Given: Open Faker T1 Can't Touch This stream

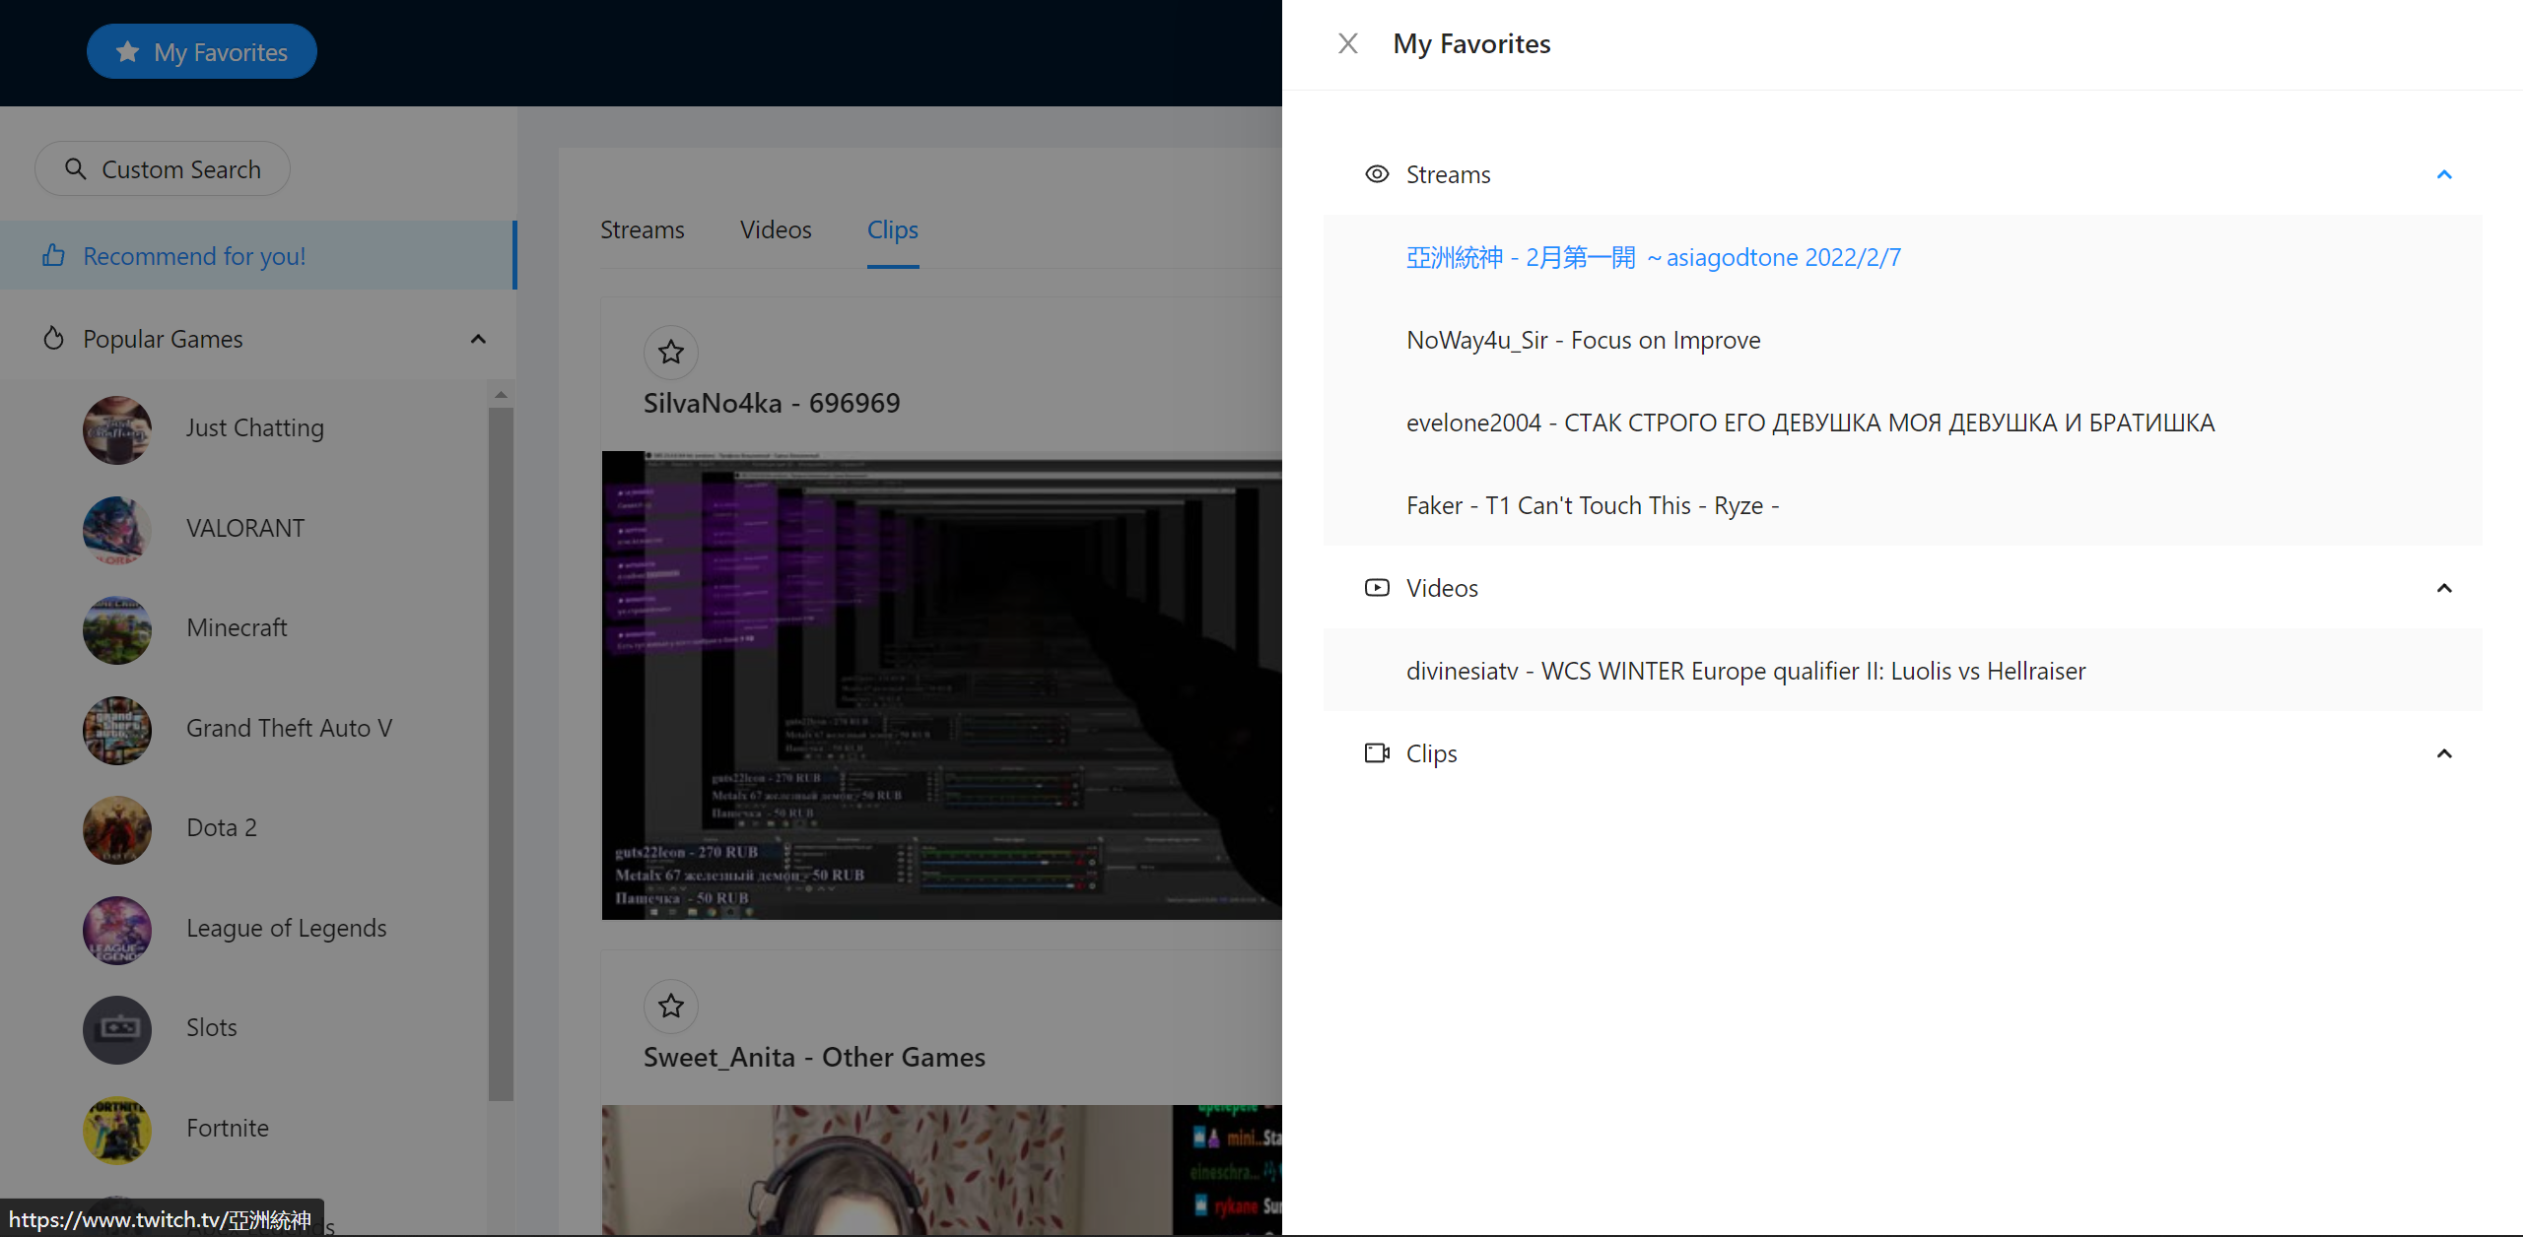Looking at the screenshot, I should tap(1592, 505).
